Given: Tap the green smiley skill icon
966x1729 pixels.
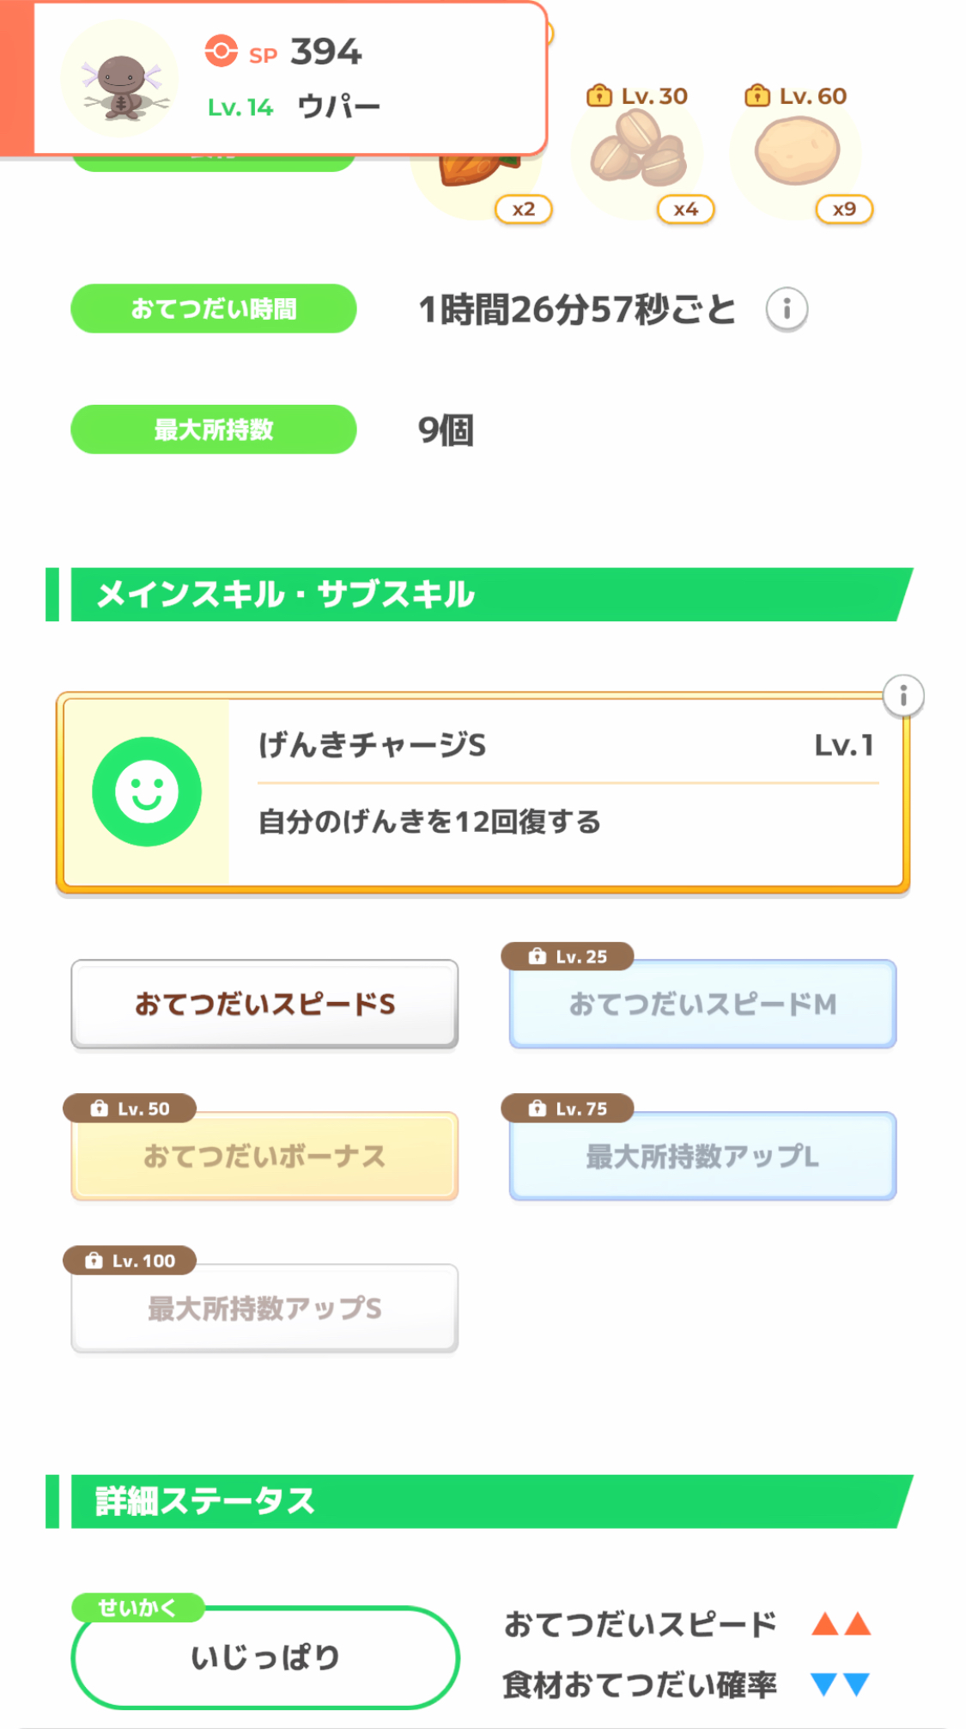Looking at the screenshot, I should (x=147, y=791).
